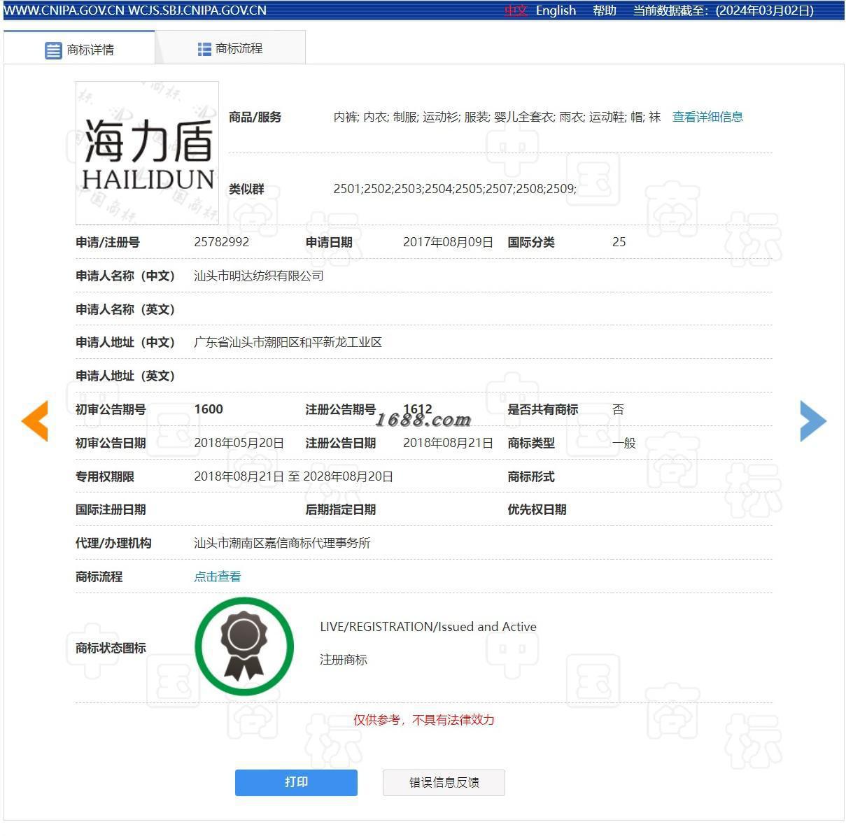Click applicant name 汕头市明达纺织有限公司
This screenshot has height=836, width=846.
[x=259, y=276]
